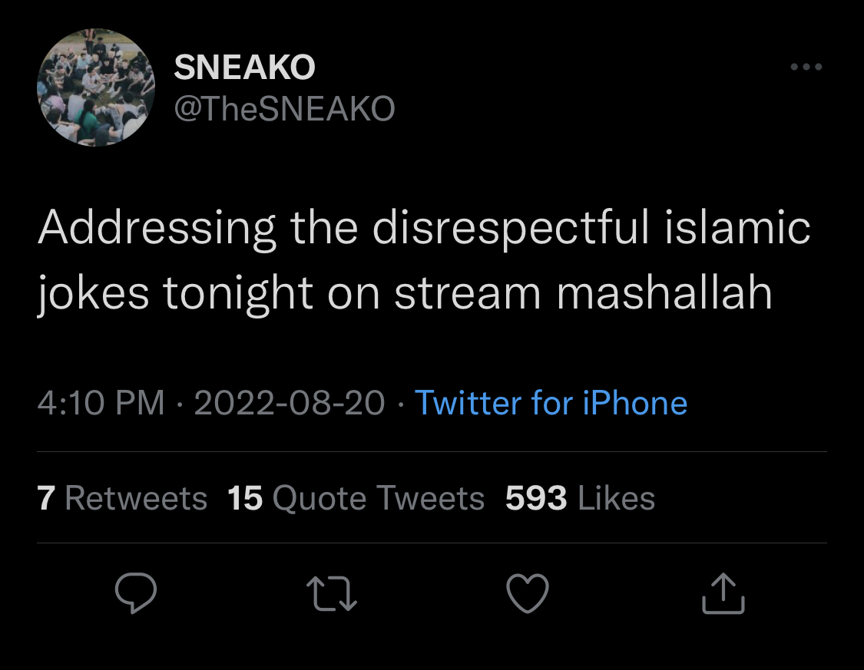Click the word 'tonight' in the tweet
This screenshot has width=864, height=670.
click(238, 295)
